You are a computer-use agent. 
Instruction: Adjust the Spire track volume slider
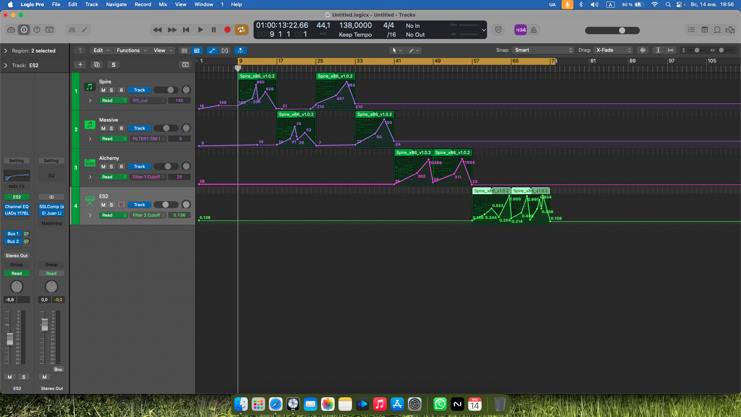(166, 90)
